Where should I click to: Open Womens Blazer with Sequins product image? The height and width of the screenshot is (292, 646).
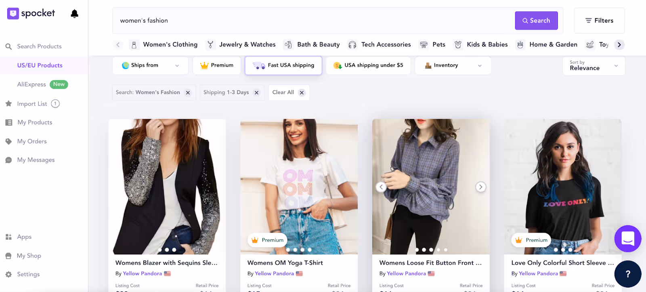[167, 187]
